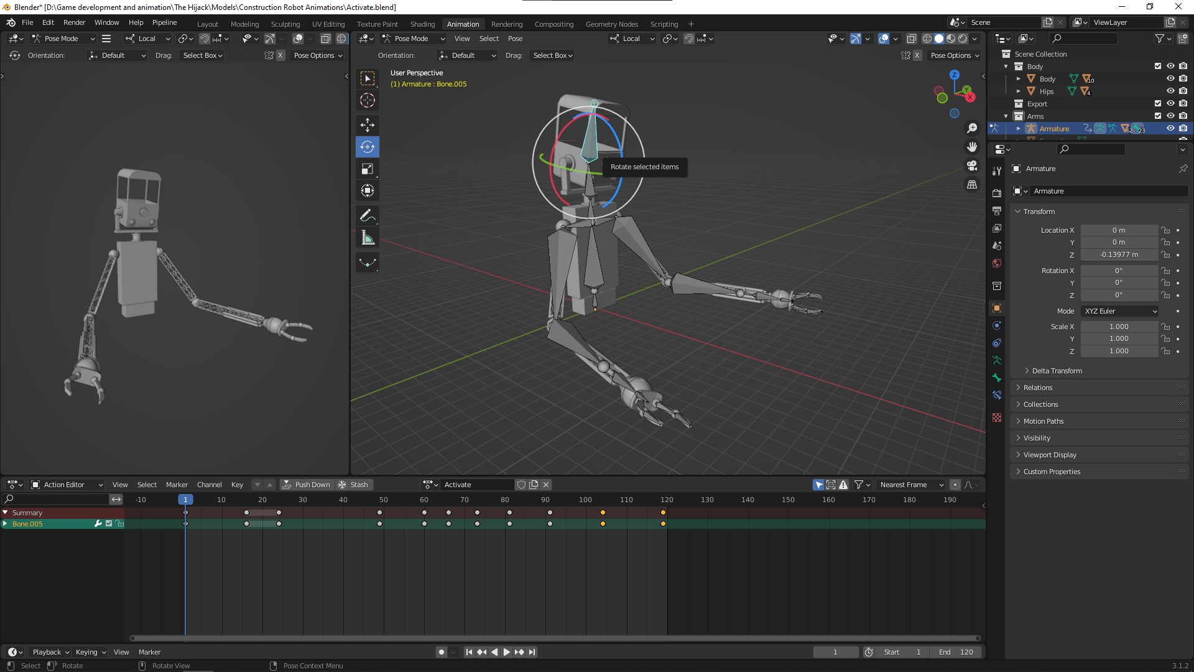Screen dimensions: 1194x672
Task: Click the timeline horizontal scrollbar
Action: 555,638
